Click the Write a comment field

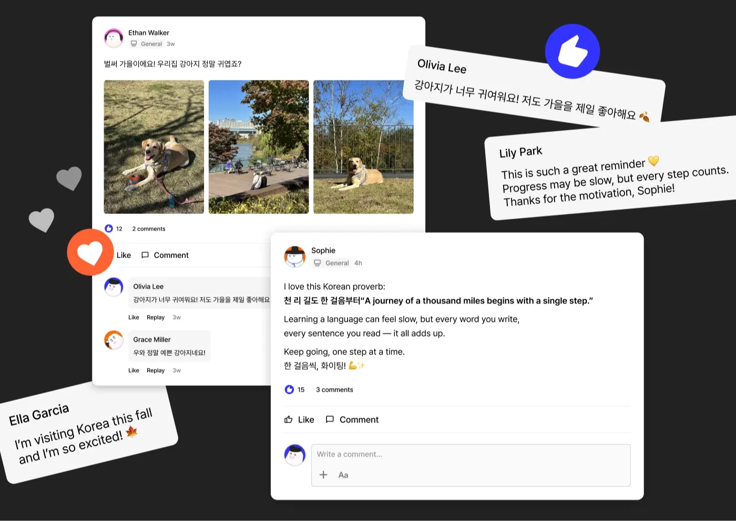click(471, 454)
